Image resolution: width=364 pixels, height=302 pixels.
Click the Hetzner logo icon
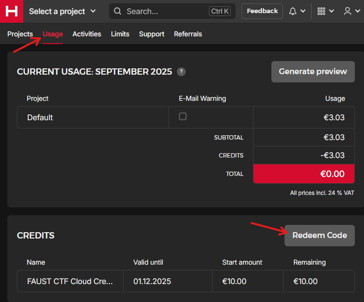11,11
